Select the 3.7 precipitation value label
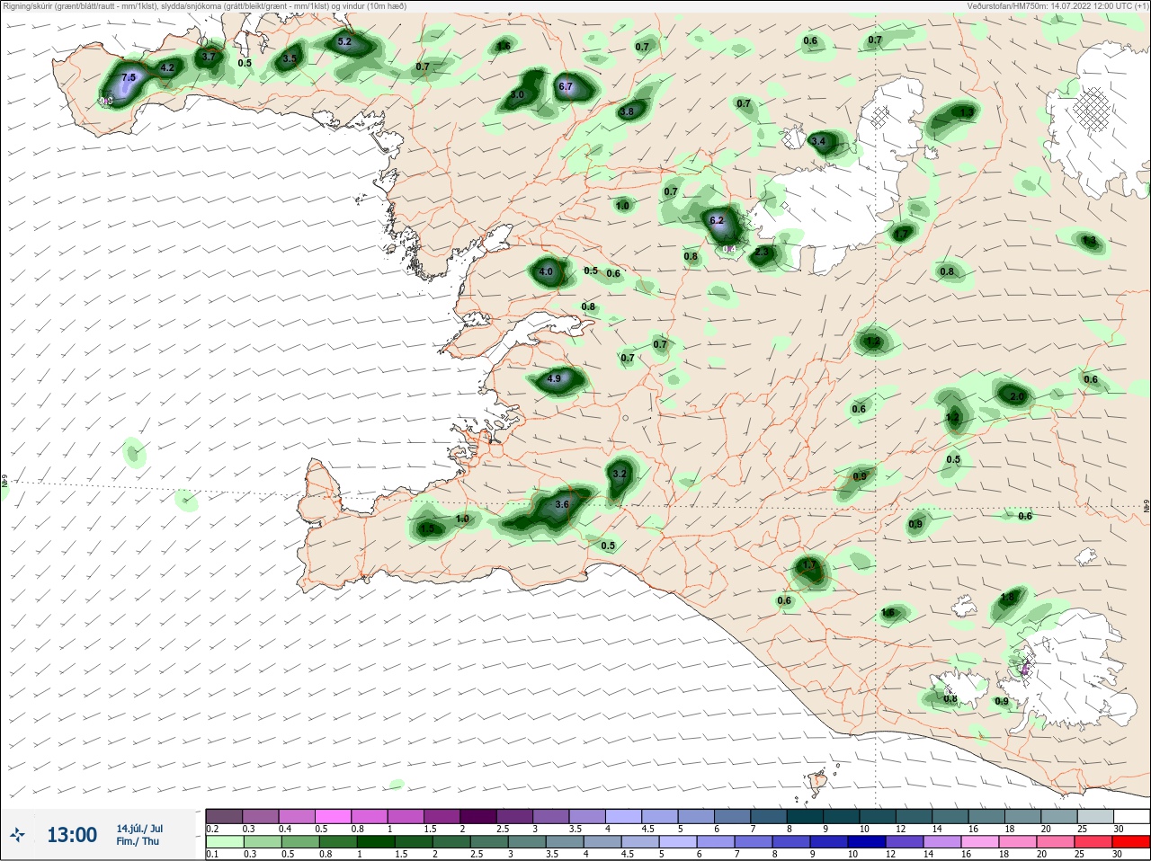This screenshot has width=1151, height=861. tap(209, 57)
